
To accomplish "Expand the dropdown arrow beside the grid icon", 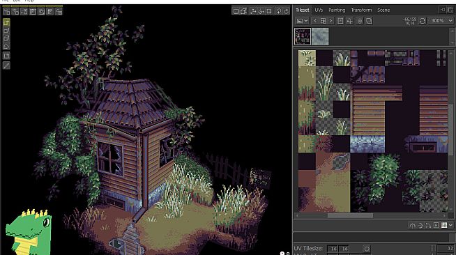I will click(450, 225).
